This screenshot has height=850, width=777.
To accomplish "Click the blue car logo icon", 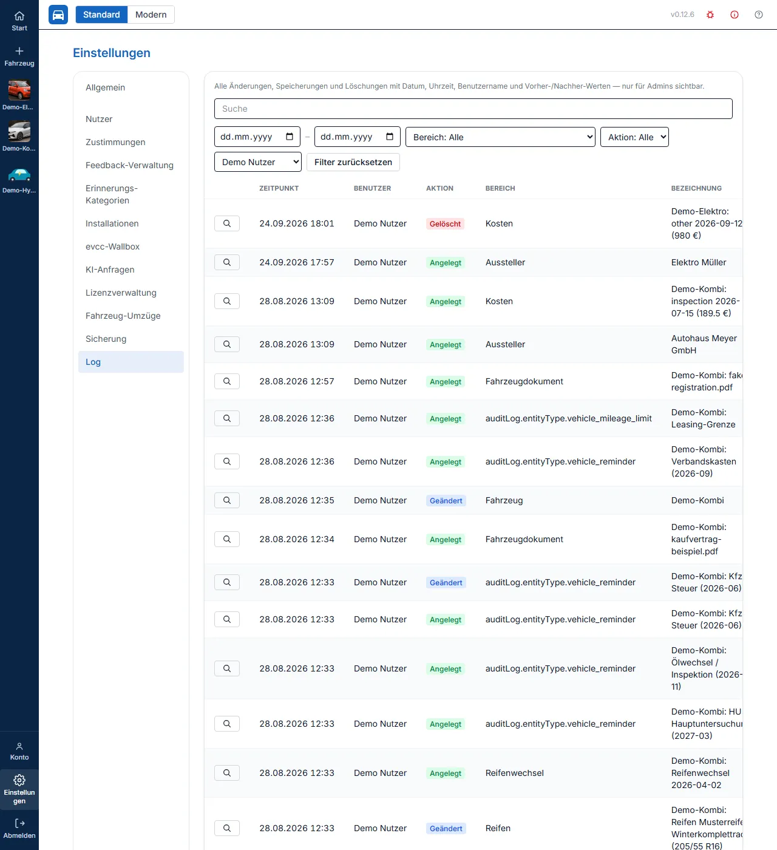I will pos(58,15).
